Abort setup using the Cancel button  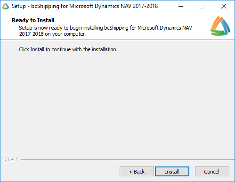pyautogui.click(x=212, y=172)
